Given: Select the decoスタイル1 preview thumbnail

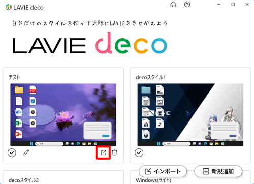Looking at the screenshot, I should click(190, 115).
